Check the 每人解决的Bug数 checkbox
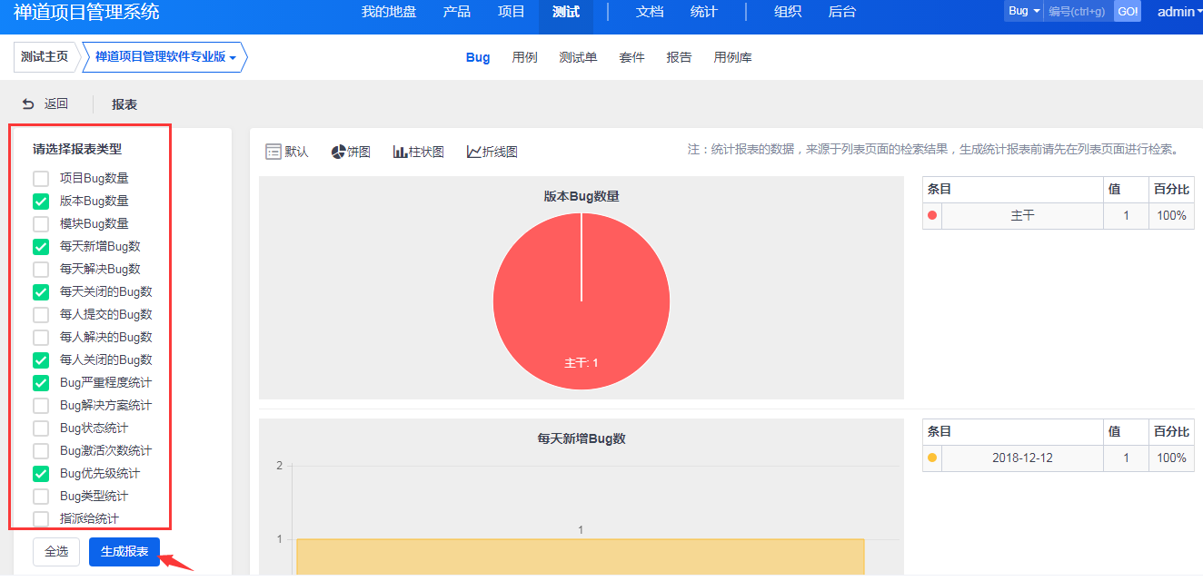 (41, 338)
